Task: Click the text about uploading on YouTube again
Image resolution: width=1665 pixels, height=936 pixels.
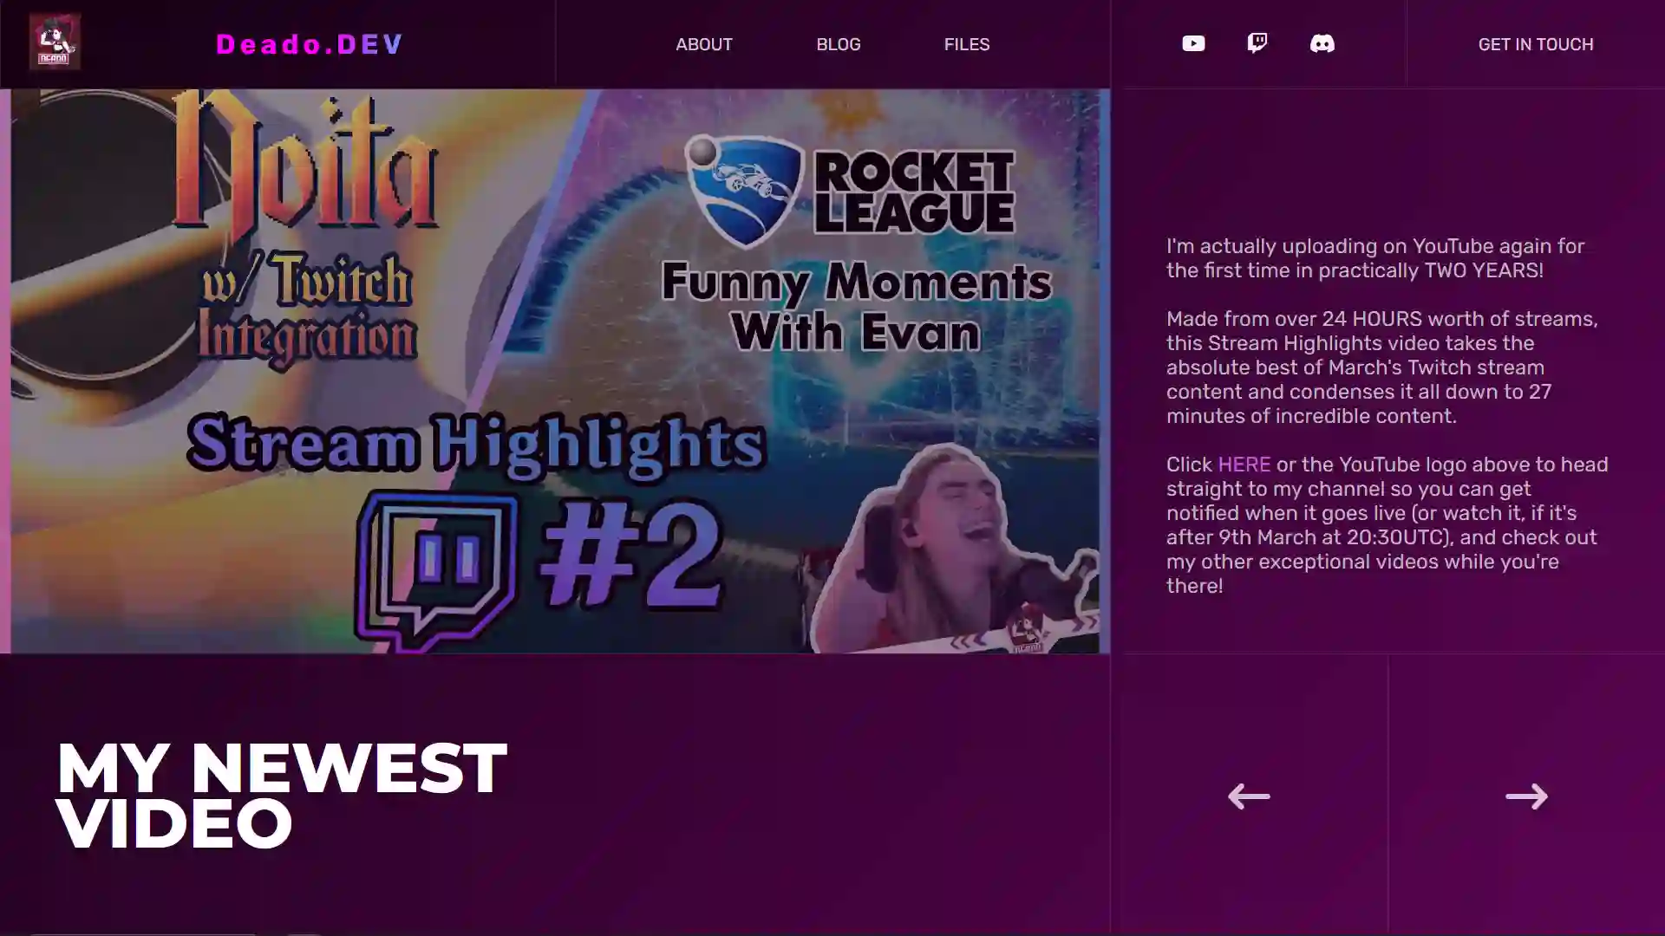Action: (x=1375, y=258)
